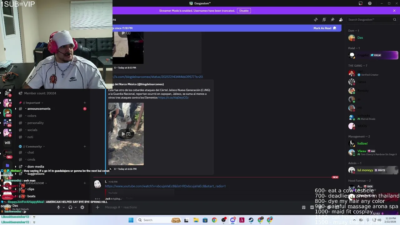Open the gift icon in message bar
Image resolution: width=400 pixels, height=225 pixels.
(x=303, y=207)
